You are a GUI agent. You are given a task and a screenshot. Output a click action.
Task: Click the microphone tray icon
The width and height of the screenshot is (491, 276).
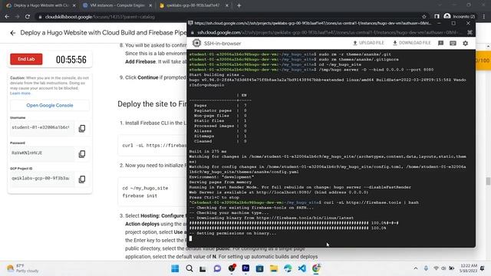[426, 268]
